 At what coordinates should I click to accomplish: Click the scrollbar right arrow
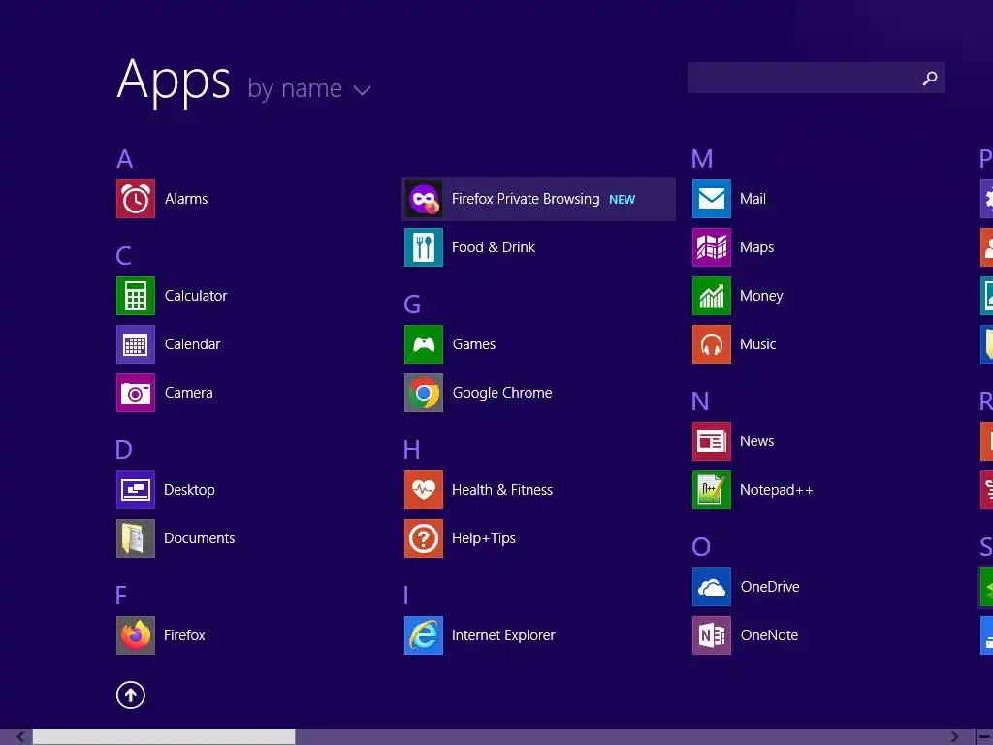click(954, 737)
